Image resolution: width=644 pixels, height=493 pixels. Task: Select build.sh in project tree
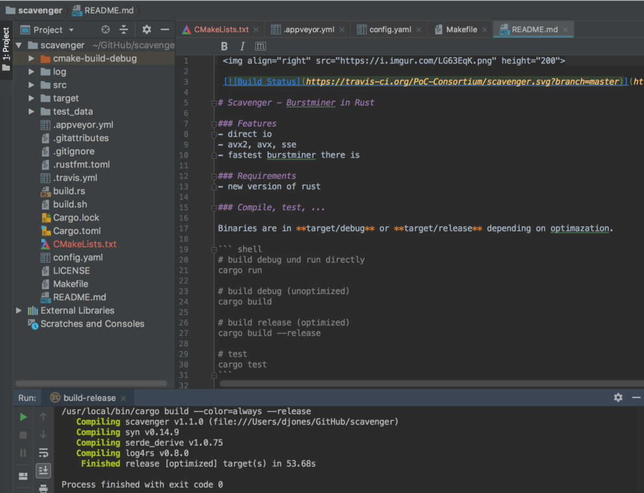[70, 205]
